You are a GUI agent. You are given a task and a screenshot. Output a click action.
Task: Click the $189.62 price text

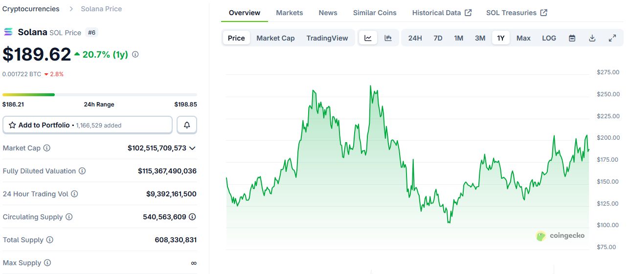[x=37, y=54]
